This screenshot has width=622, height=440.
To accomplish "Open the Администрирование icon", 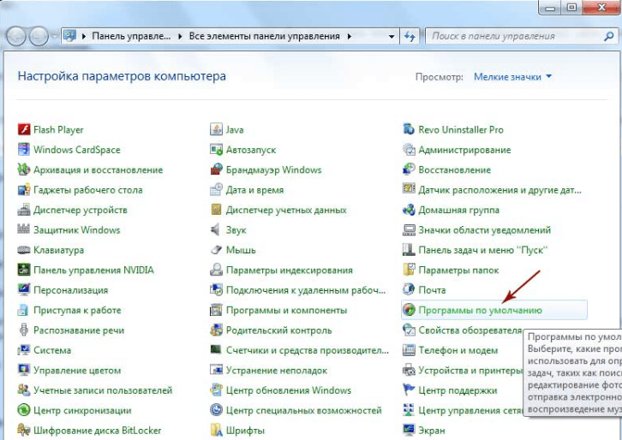I will (409, 150).
